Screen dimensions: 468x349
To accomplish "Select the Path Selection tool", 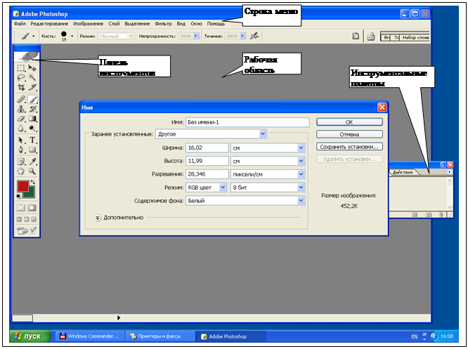I will tap(21, 140).
